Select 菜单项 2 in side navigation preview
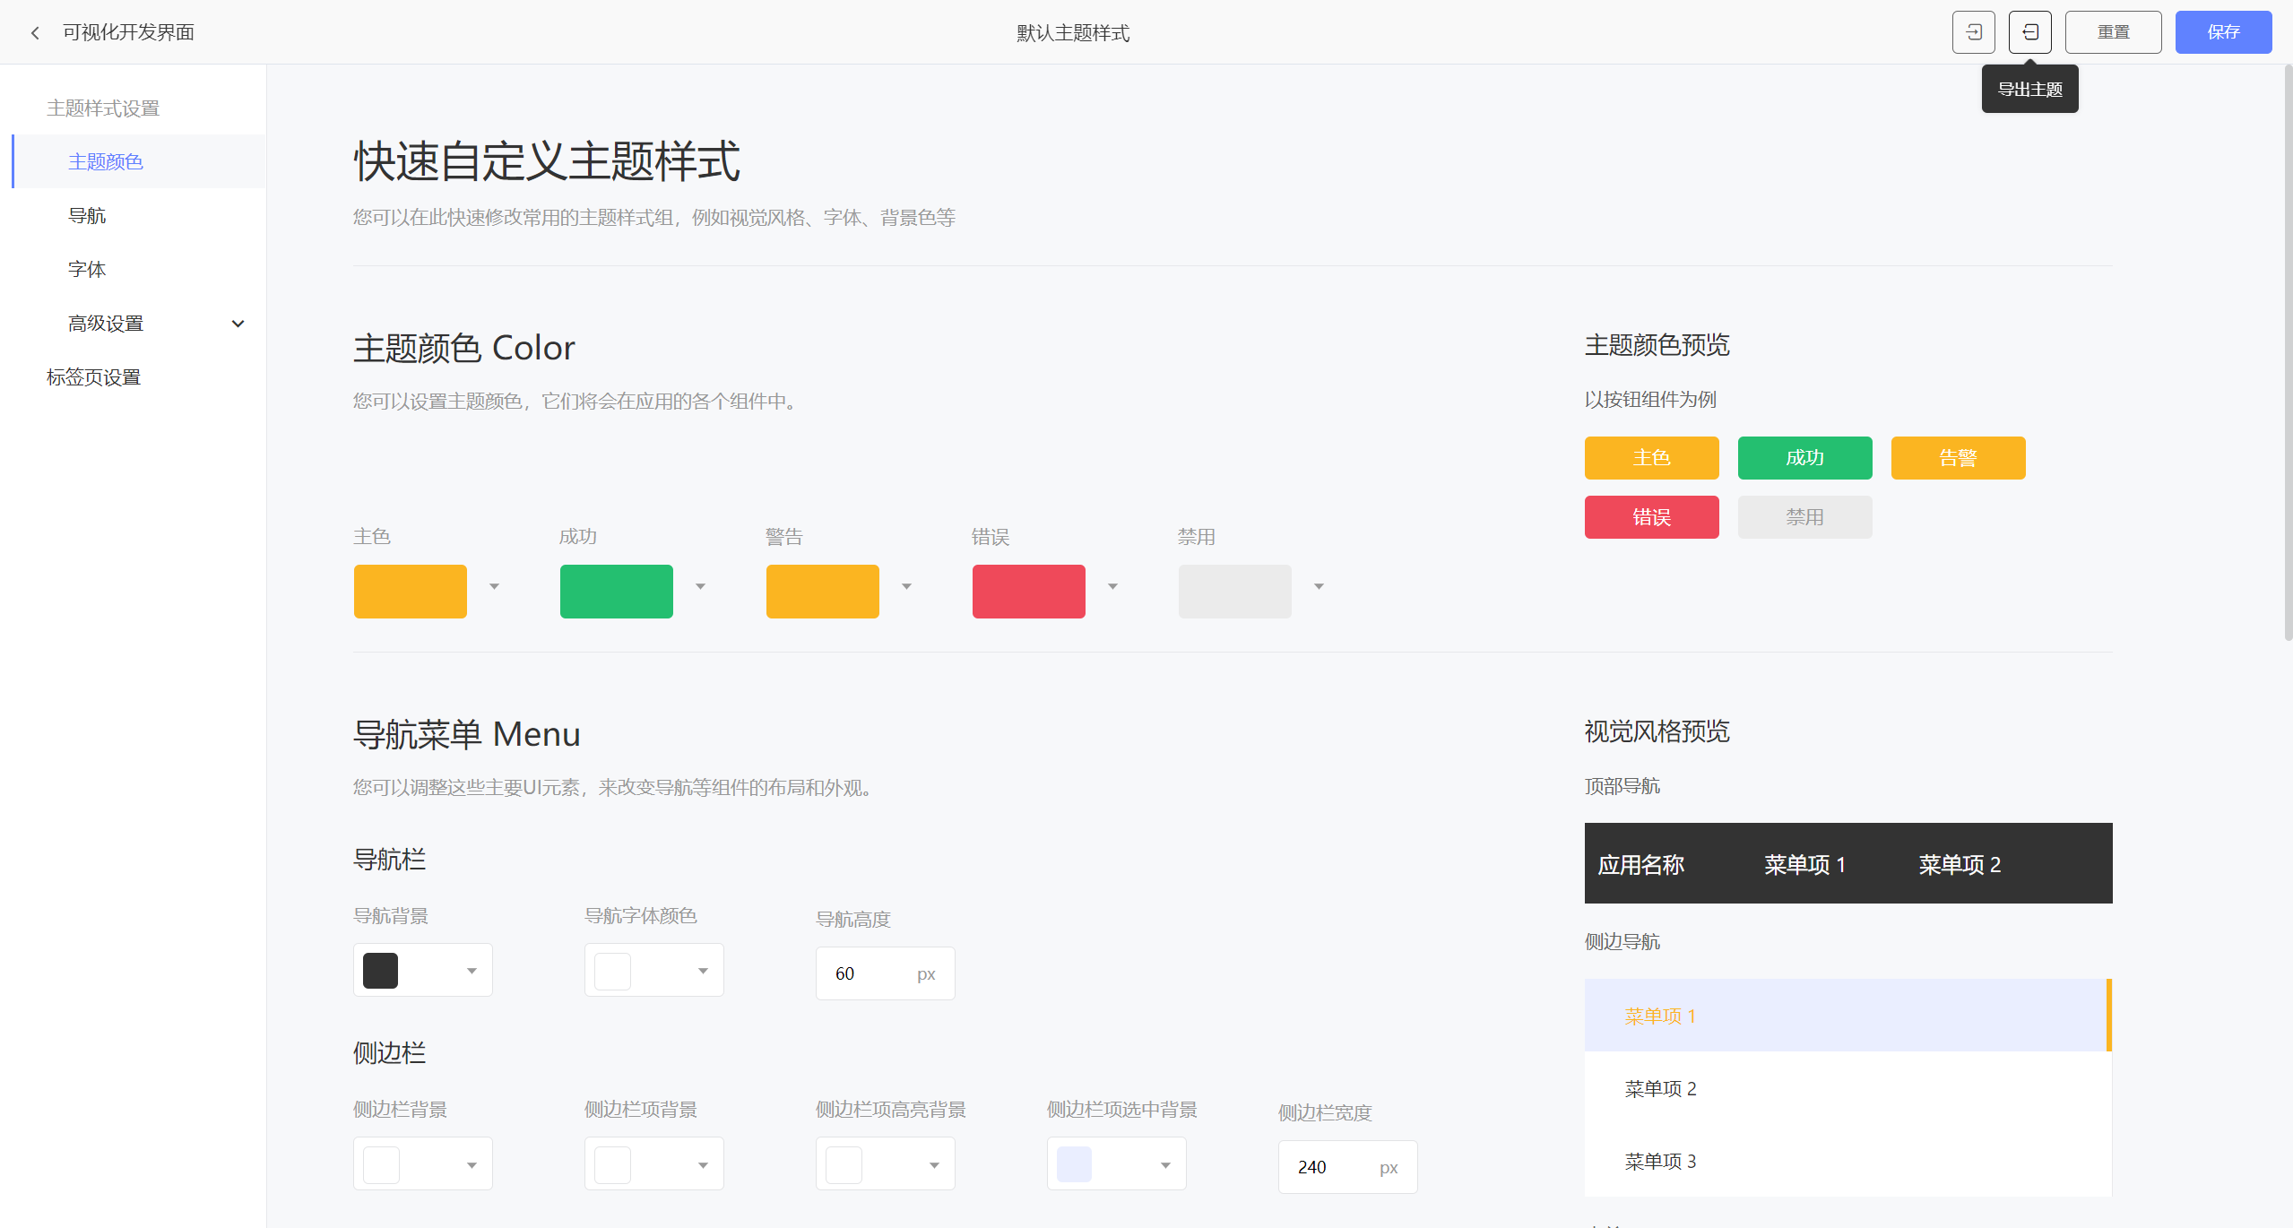The height and width of the screenshot is (1228, 2293). 1848,1088
